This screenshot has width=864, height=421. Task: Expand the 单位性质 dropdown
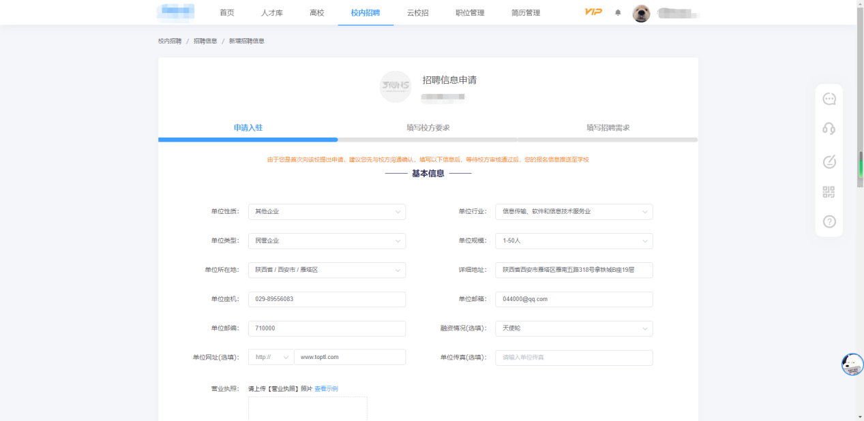click(327, 212)
